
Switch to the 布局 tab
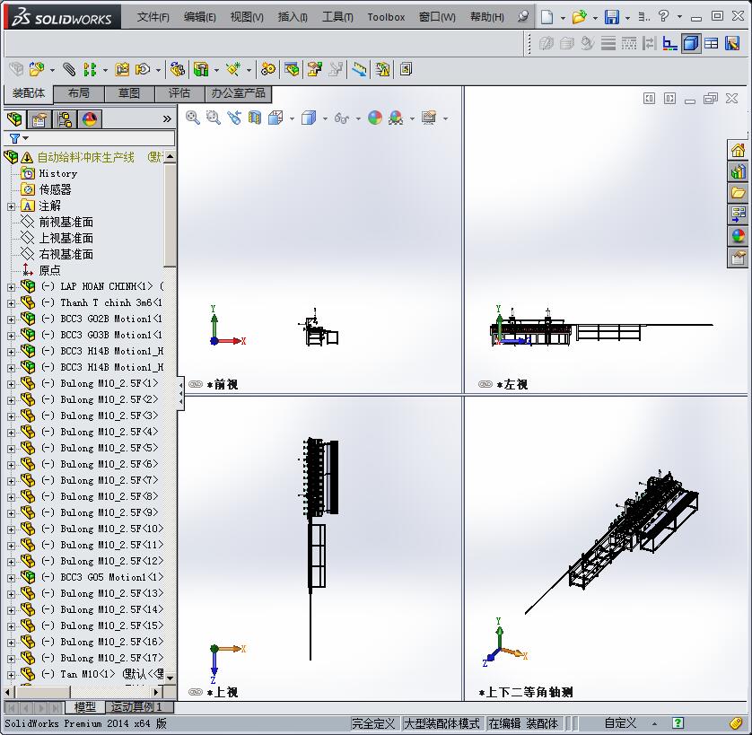[x=79, y=93]
